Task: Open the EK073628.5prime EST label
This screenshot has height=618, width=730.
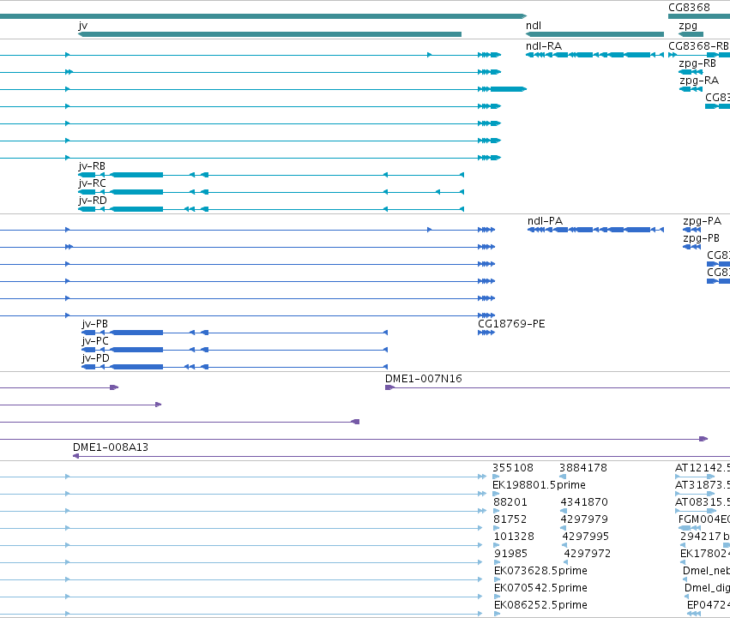Action: (x=540, y=571)
